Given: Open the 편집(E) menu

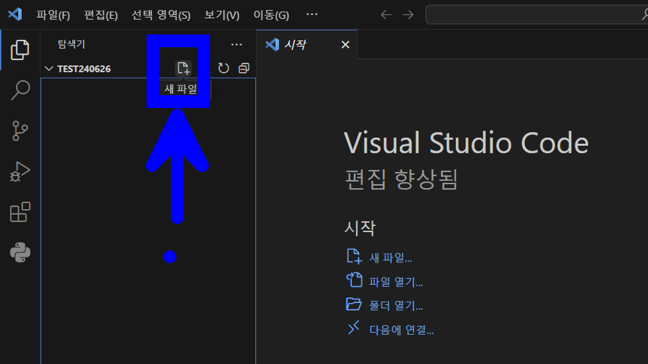Looking at the screenshot, I should (x=101, y=15).
